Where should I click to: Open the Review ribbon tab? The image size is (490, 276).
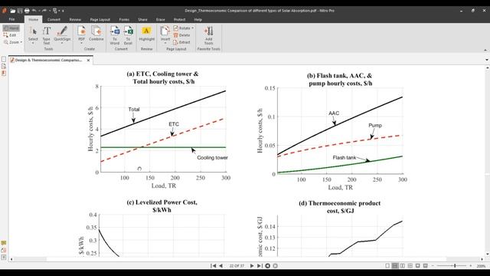pos(75,19)
